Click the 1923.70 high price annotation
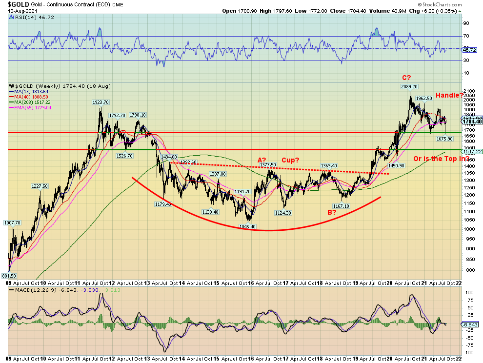483x363 pixels. tap(100, 102)
